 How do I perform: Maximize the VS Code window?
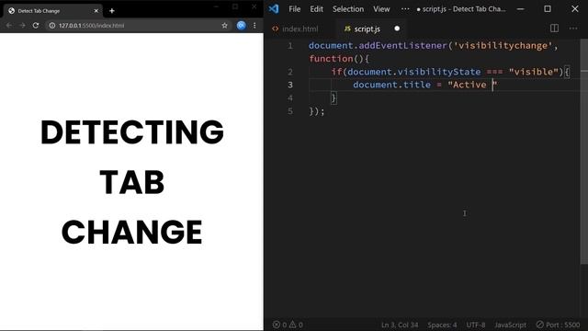click(x=548, y=9)
